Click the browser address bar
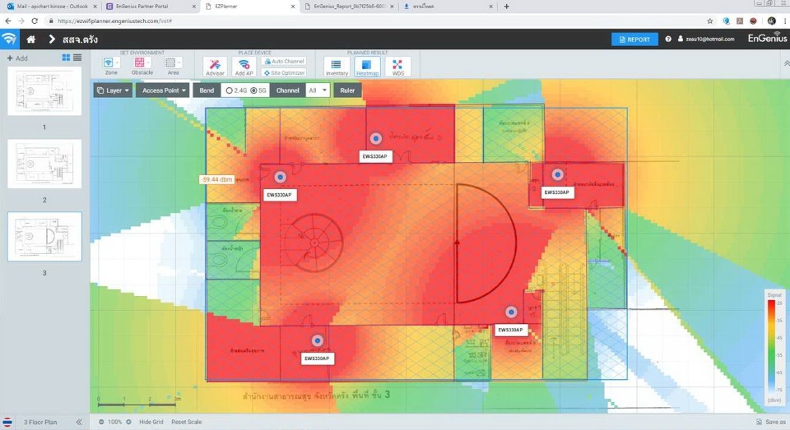The width and height of the screenshot is (790, 430). pyautogui.click(x=373, y=21)
